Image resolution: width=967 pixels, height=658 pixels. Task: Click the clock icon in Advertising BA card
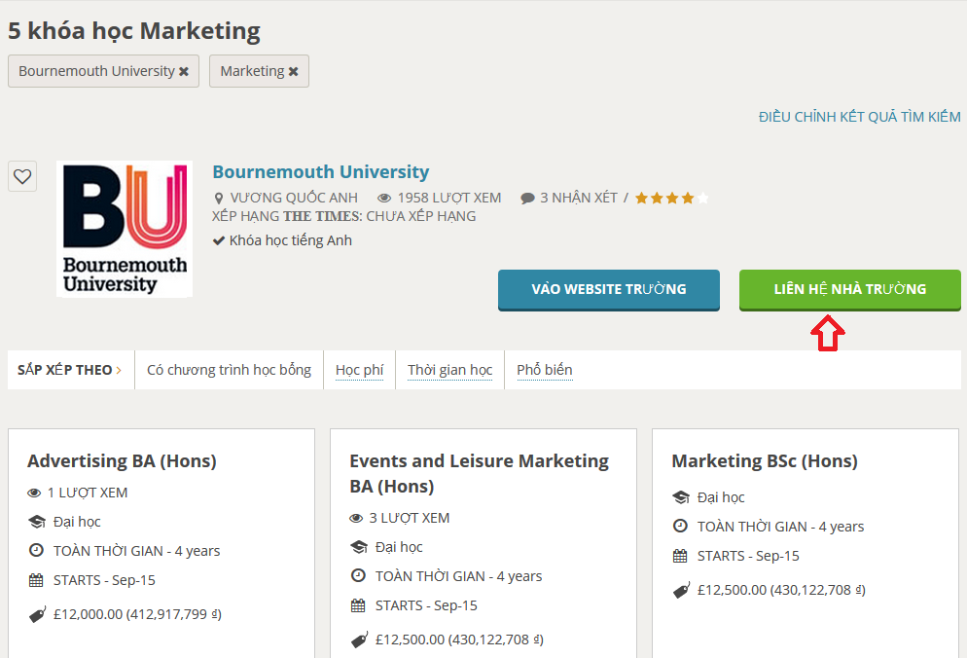pyautogui.click(x=36, y=550)
